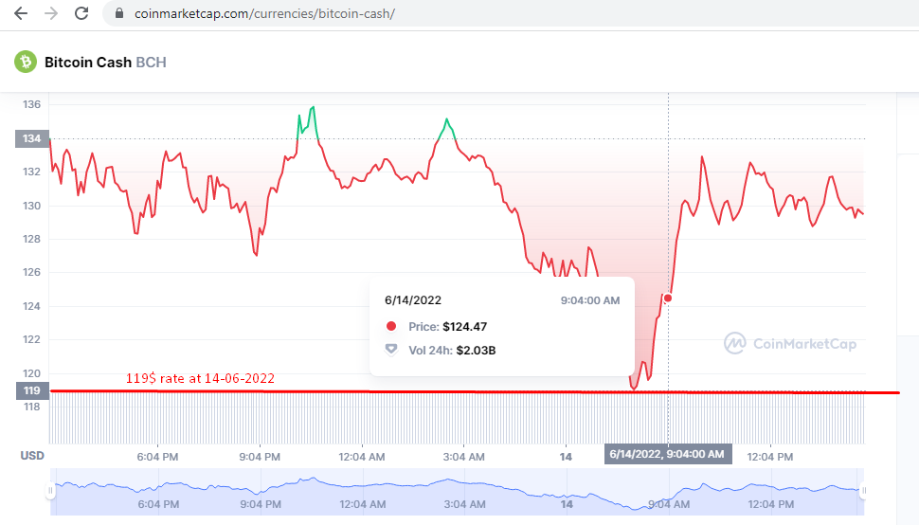
Task: Go forward with the browser forward arrow
Action: point(51,13)
